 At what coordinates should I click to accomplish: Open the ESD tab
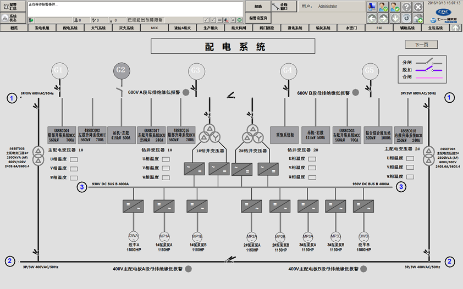click(378, 27)
